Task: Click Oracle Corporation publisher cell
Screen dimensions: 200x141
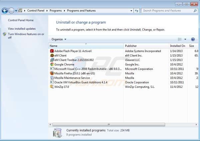Action: (137, 82)
